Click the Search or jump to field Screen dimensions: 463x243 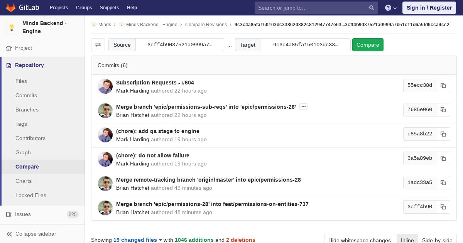311,8
